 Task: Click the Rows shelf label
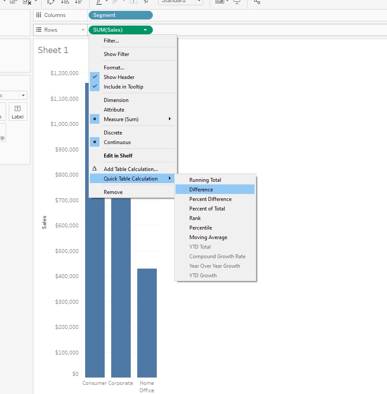51,30
